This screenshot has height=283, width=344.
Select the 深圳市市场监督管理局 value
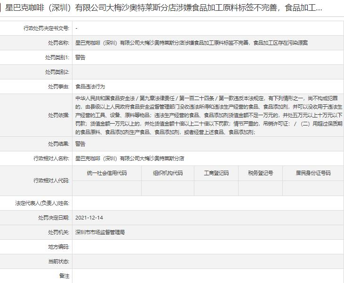100,232
